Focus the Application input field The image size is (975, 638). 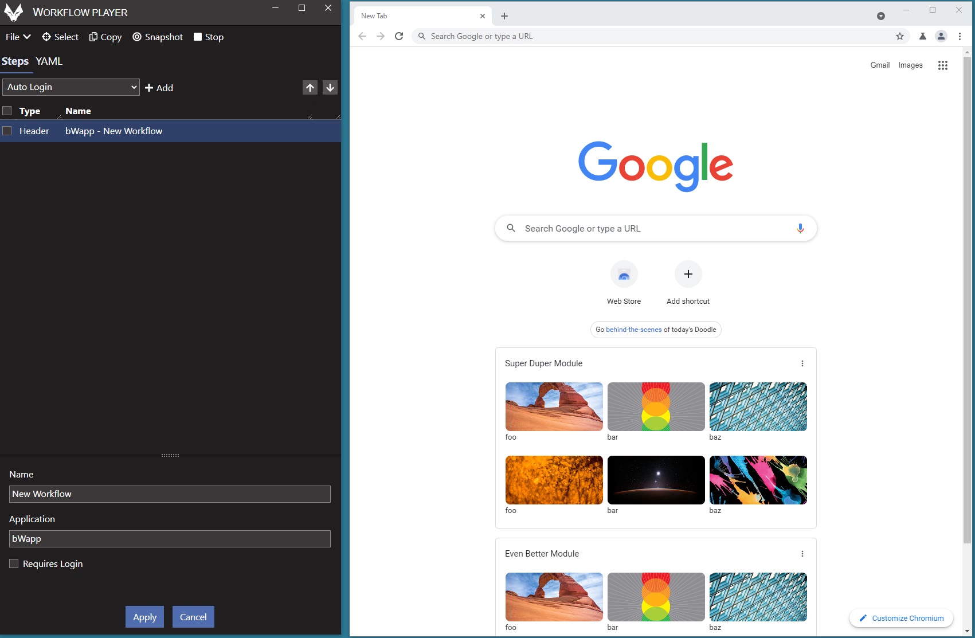170,539
